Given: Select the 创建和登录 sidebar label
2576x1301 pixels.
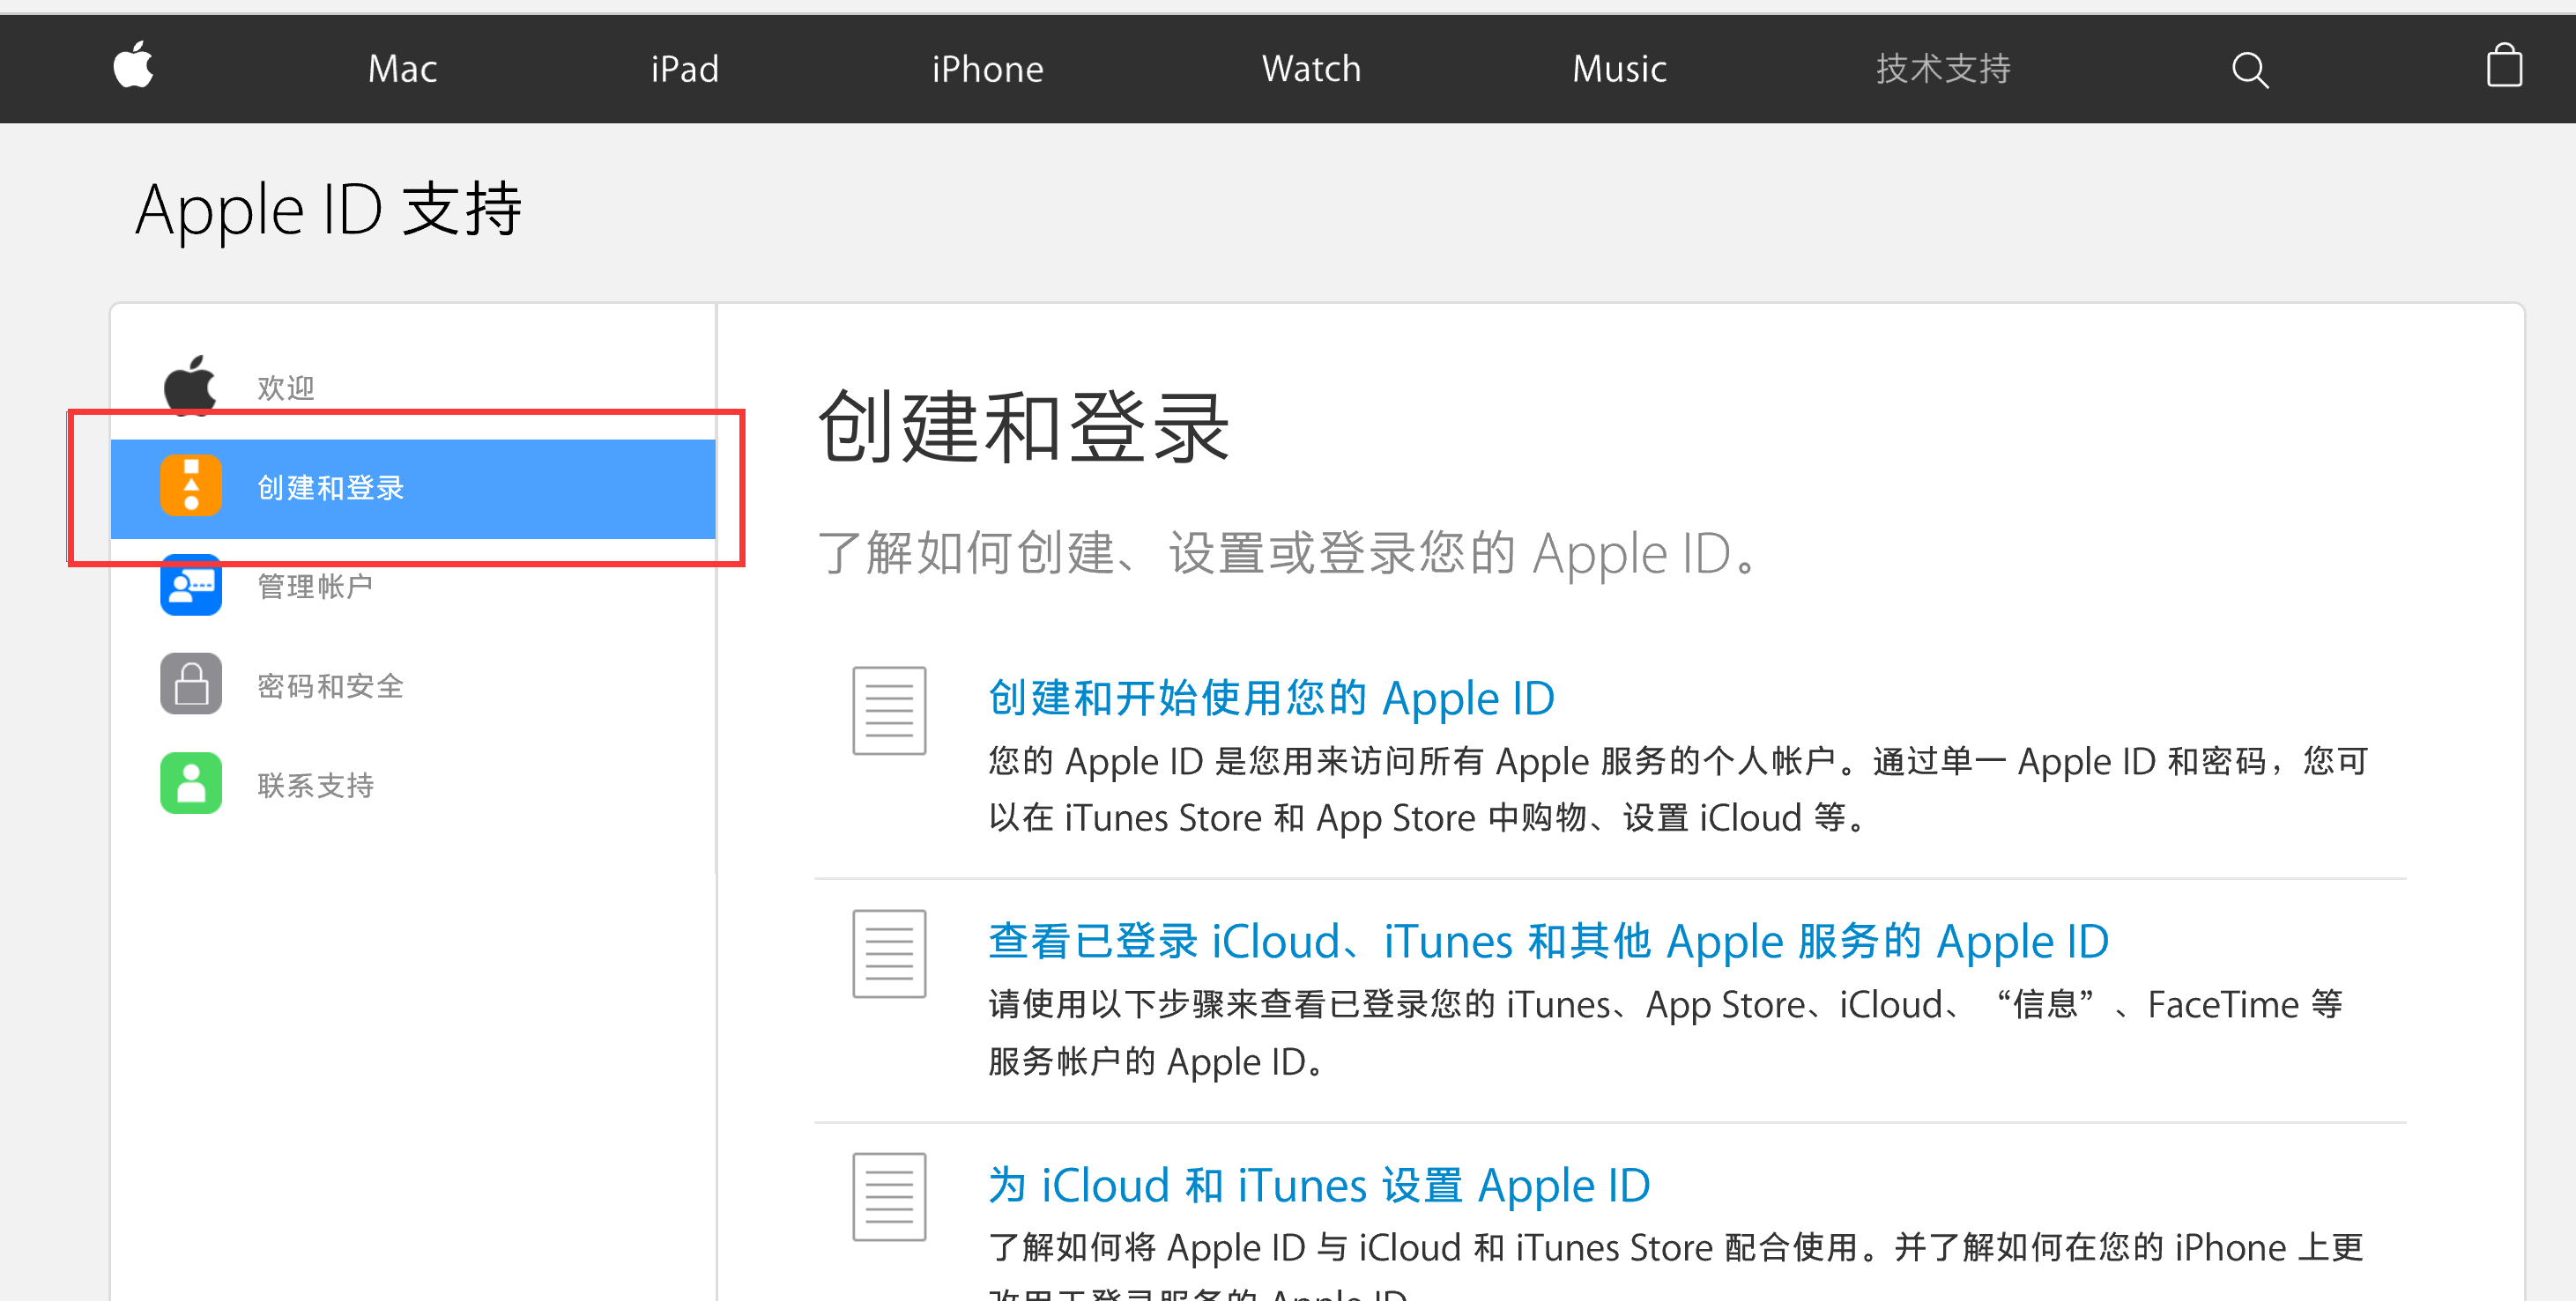Looking at the screenshot, I should 331,488.
